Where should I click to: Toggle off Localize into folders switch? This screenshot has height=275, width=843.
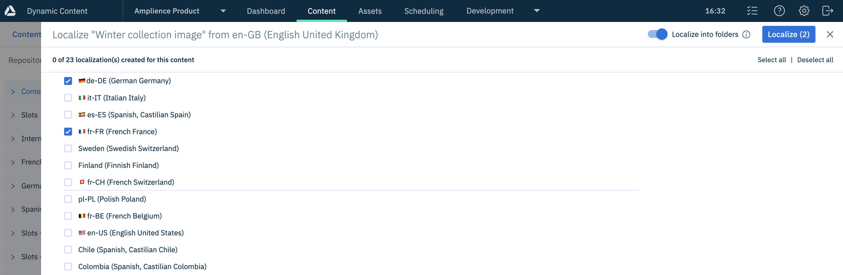pyautogui.click(x=657, y=34)
